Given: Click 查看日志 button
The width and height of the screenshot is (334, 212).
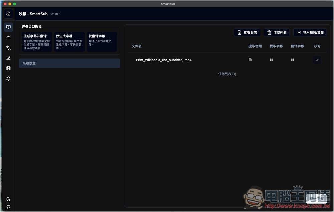Looking at the screenshot, I should pos(247,33).
